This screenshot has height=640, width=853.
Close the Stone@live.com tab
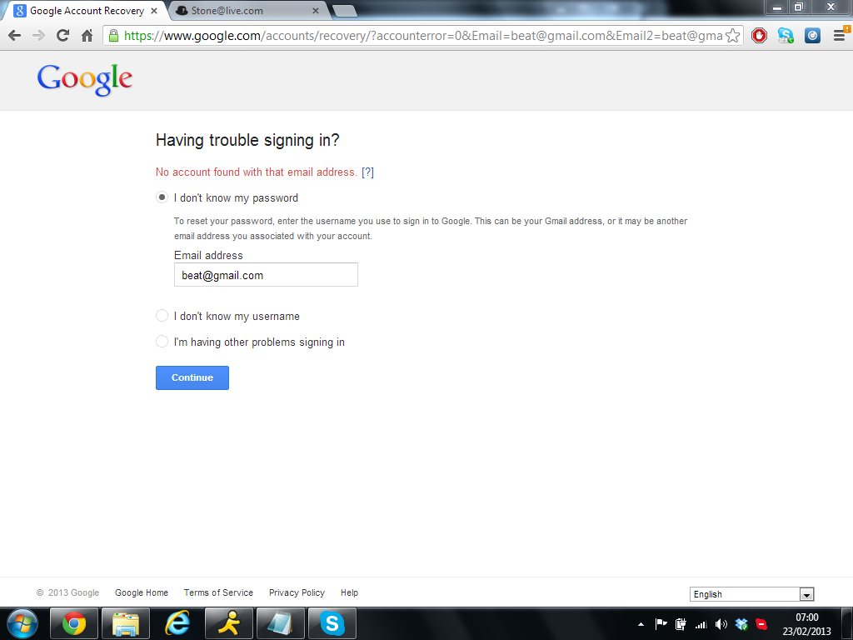316,11
